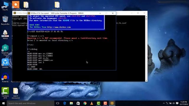Maximize the DOSBox Status Window
Image resolution: width=189 pixels, height=106 pixels.
[138, 13]
